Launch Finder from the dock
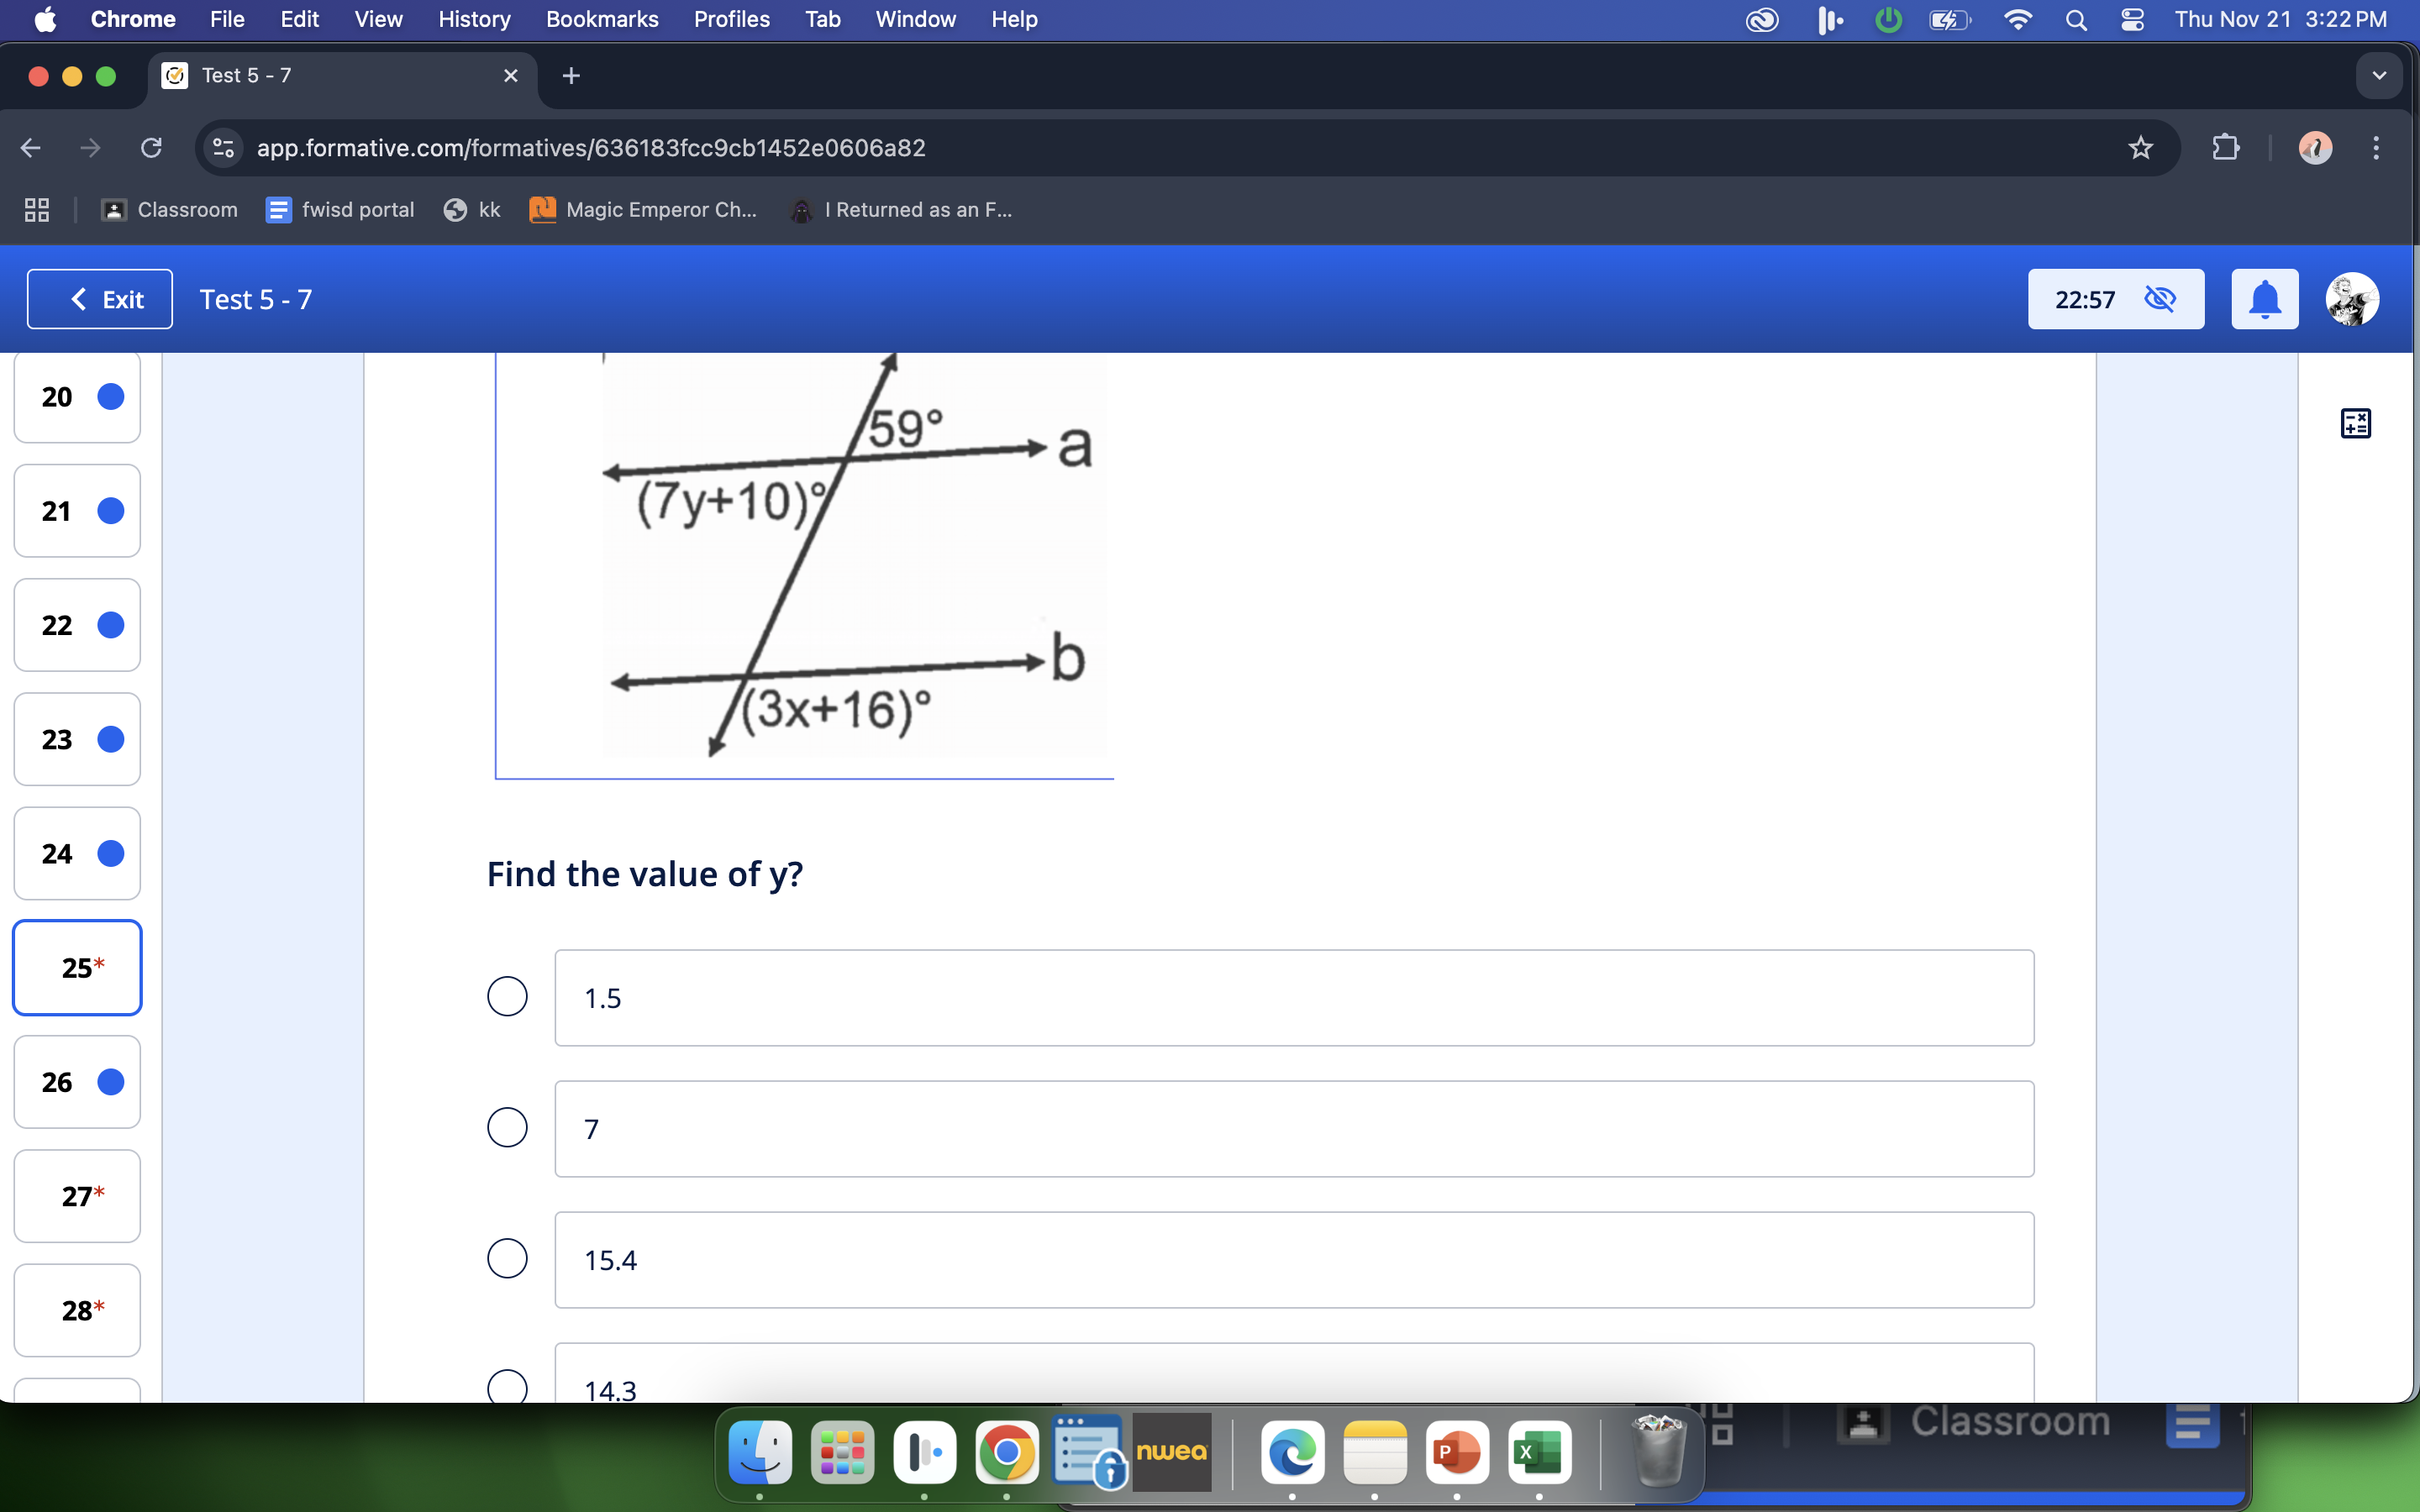The height and width of the screenshot is (1512, 2420). pyautogui.click(x=760, y=1452)
